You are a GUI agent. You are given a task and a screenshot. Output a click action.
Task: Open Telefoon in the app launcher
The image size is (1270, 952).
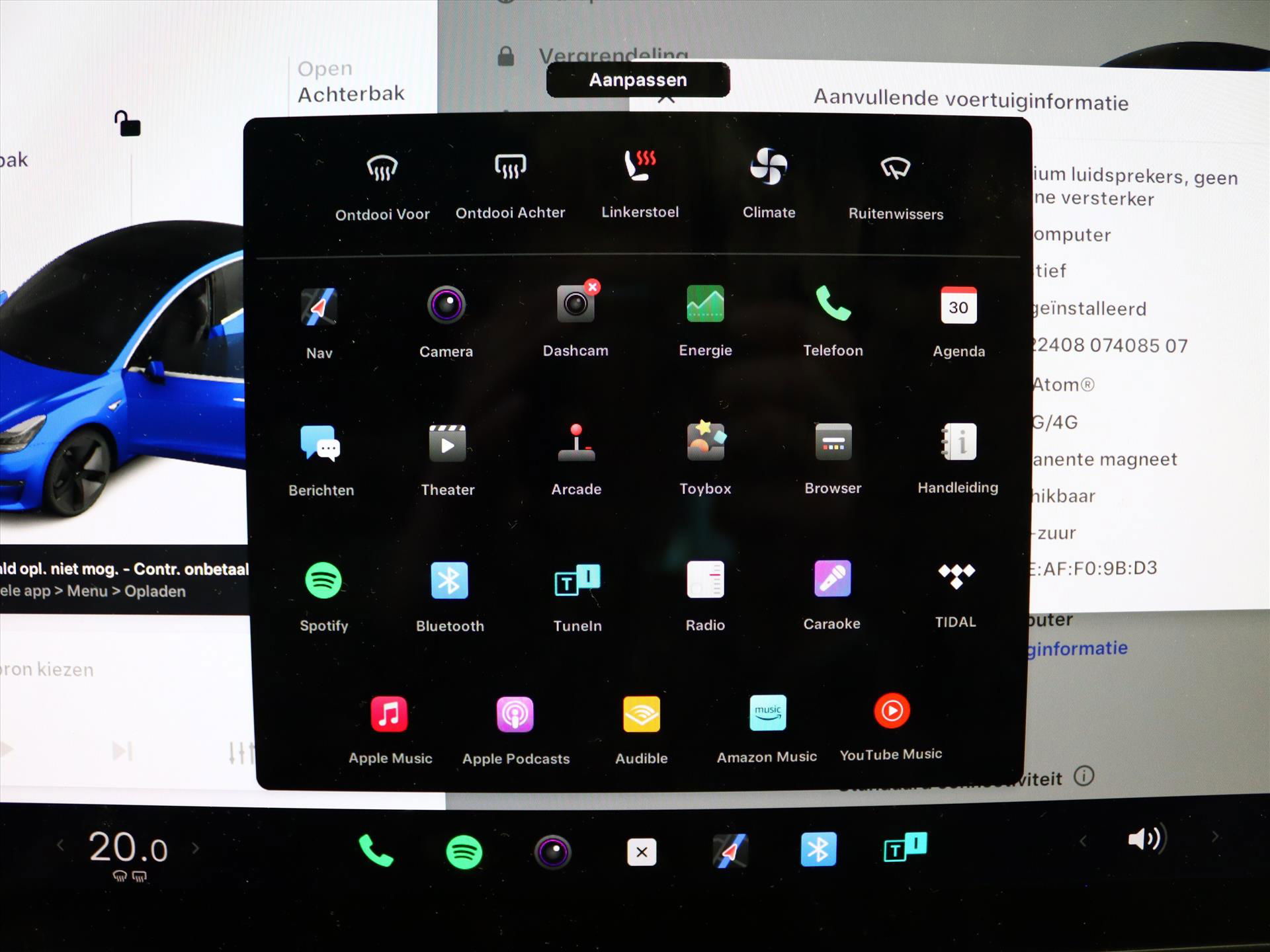tap(833, 321)
